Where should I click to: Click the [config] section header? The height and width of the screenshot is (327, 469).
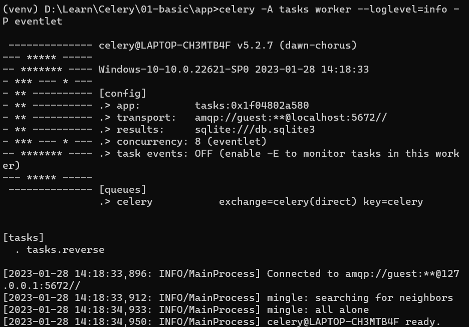tap(122, 94)
